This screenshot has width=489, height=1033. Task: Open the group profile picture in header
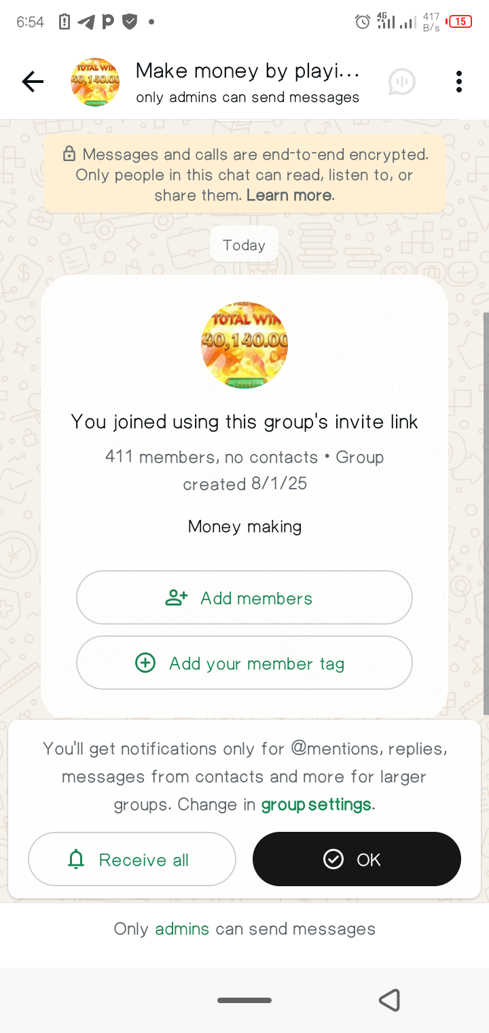point(95,82)
